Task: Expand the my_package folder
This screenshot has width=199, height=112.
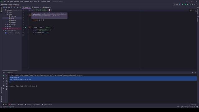Action: click(x=6, y=25)
